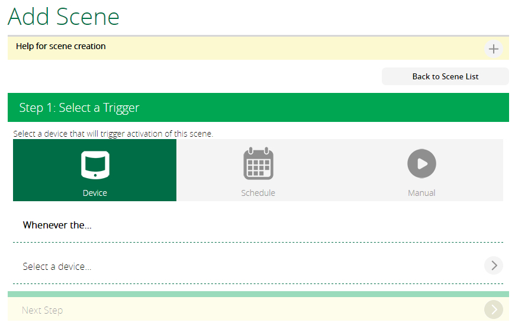Click the Next Step arrow icon
Screen dimensions: 515x332
(493, 310)
